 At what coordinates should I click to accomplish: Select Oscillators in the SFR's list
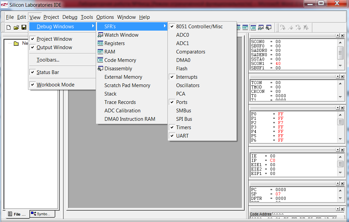(202, 85)
